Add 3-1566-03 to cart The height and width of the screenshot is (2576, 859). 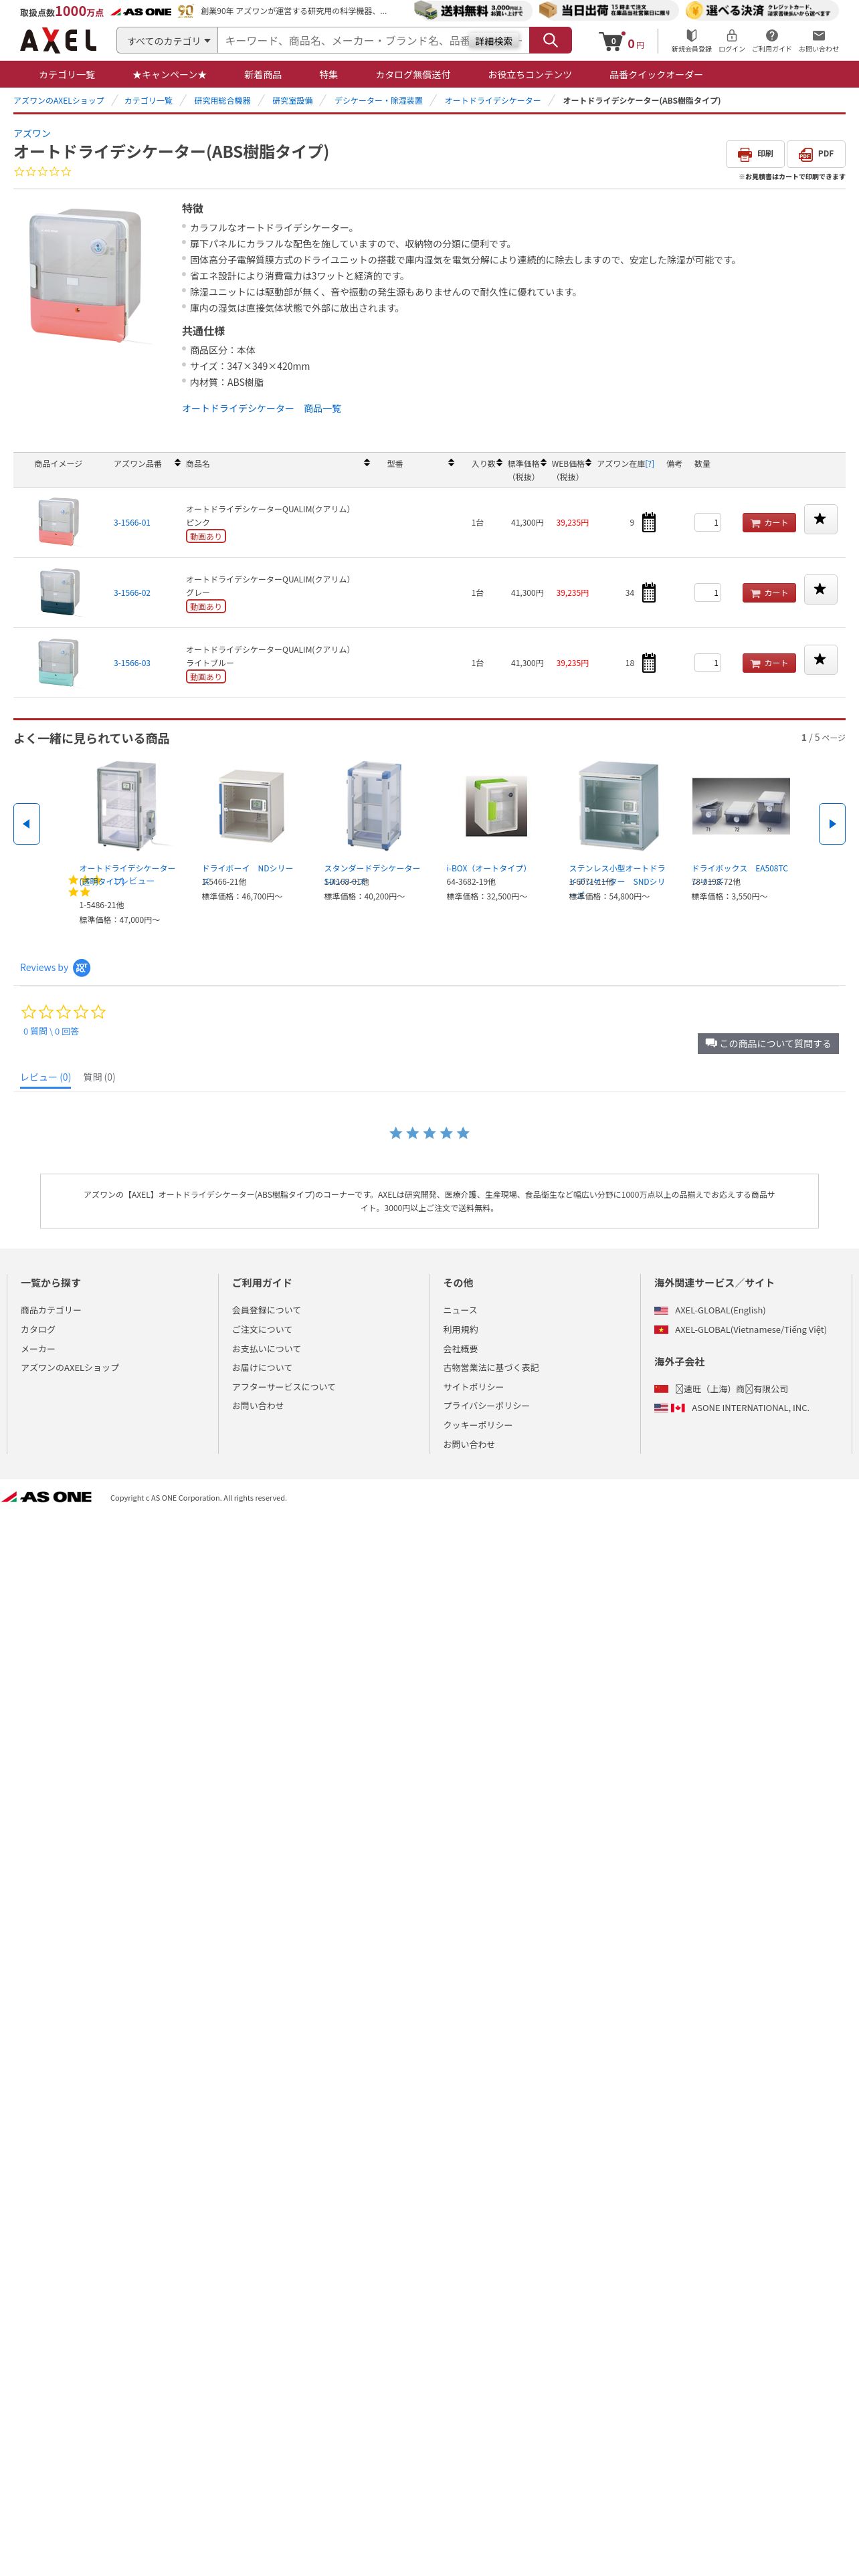tap(769, 663)
